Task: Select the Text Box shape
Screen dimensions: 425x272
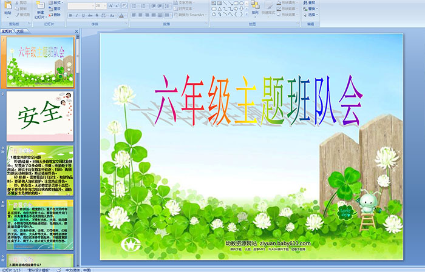Action: [214, 3]
